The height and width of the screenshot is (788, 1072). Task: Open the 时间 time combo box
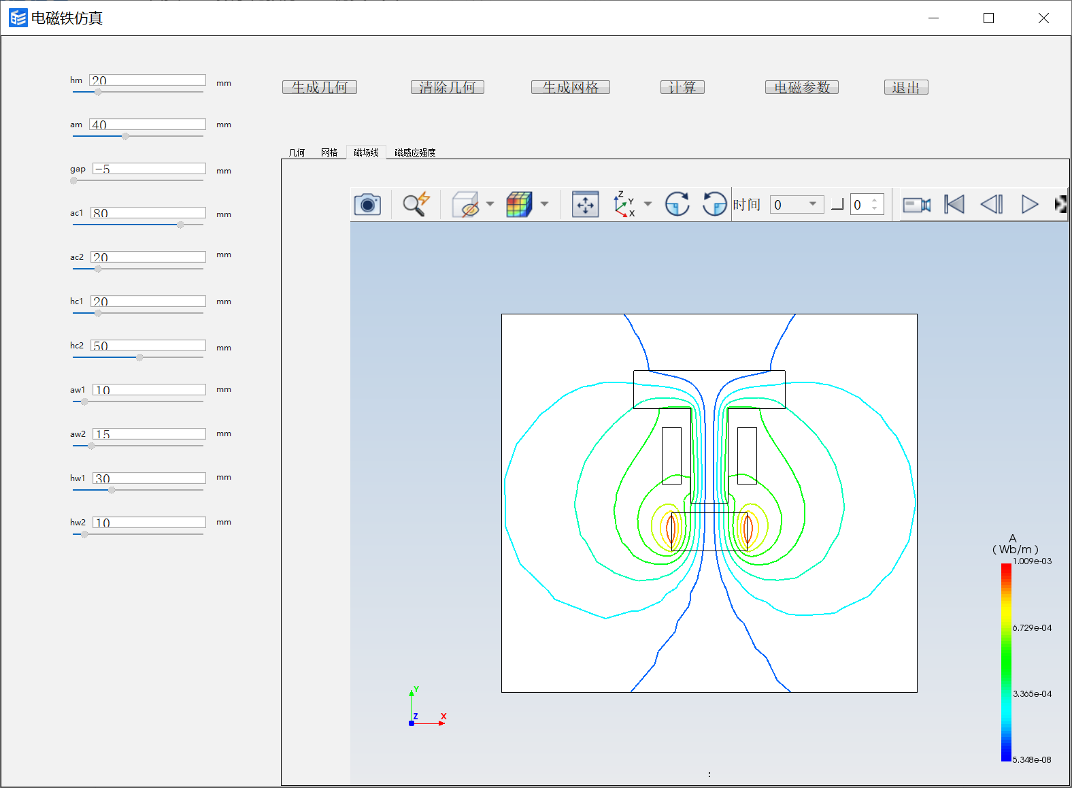tap(797, 205)
